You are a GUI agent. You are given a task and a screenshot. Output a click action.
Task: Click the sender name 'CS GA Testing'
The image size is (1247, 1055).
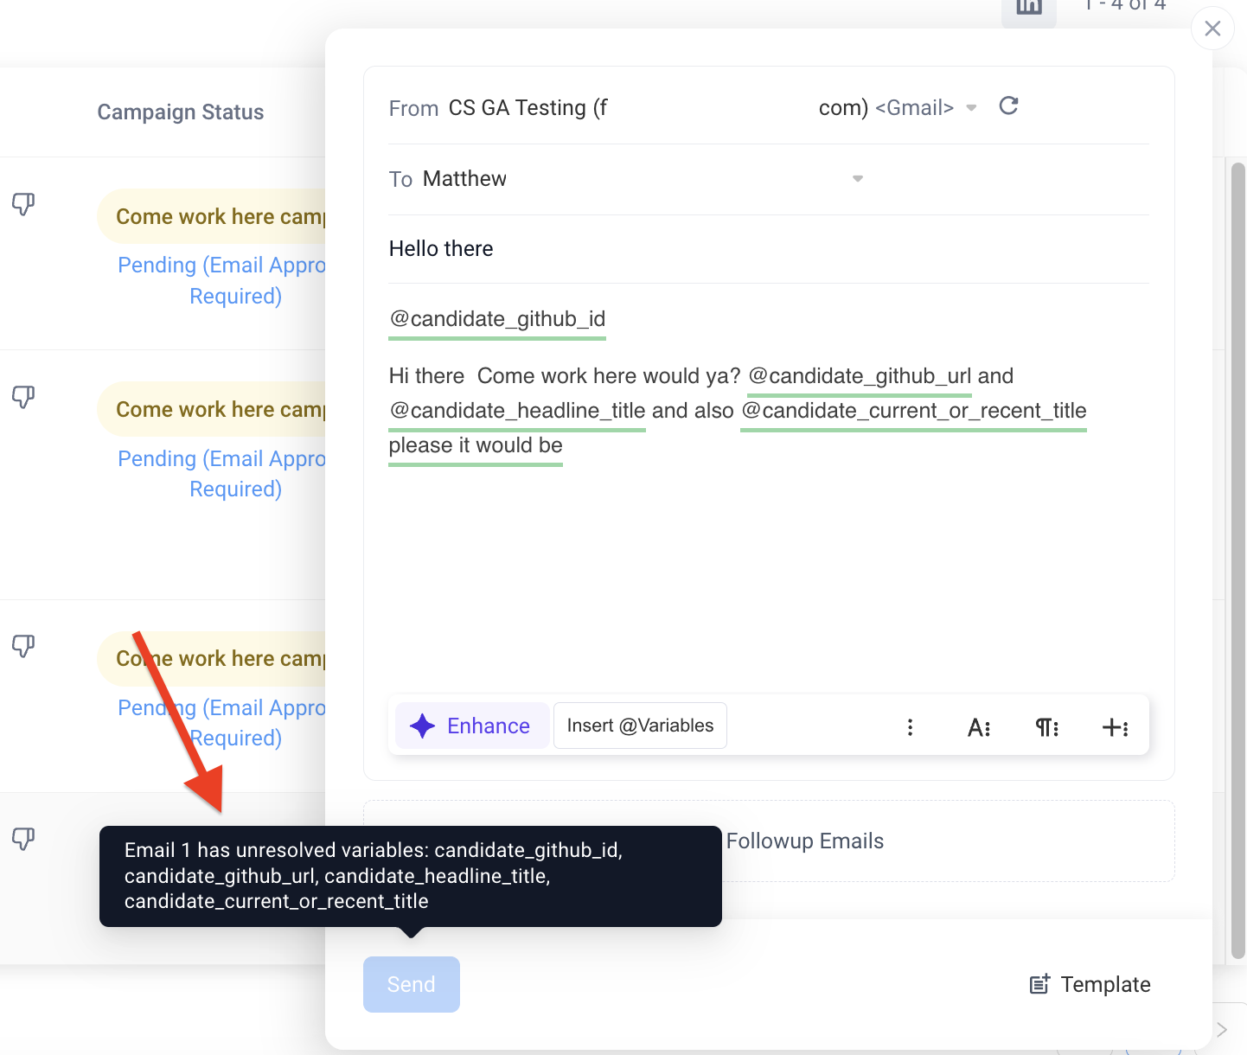517,108
